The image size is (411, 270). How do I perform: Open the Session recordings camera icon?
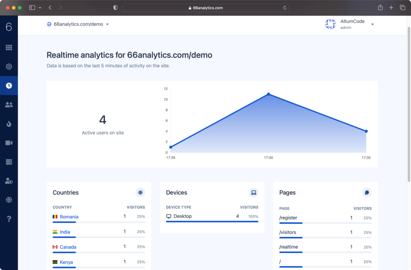coord(9,142)
